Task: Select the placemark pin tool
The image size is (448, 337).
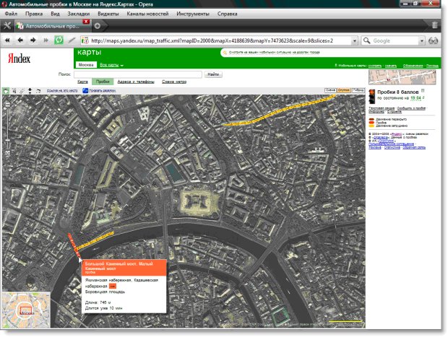Action: click(30, 91)
